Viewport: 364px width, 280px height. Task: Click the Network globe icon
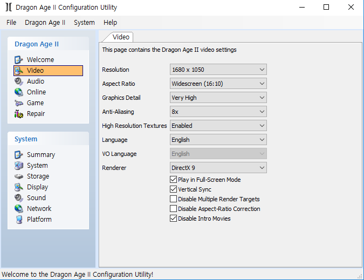pos(18,209)
